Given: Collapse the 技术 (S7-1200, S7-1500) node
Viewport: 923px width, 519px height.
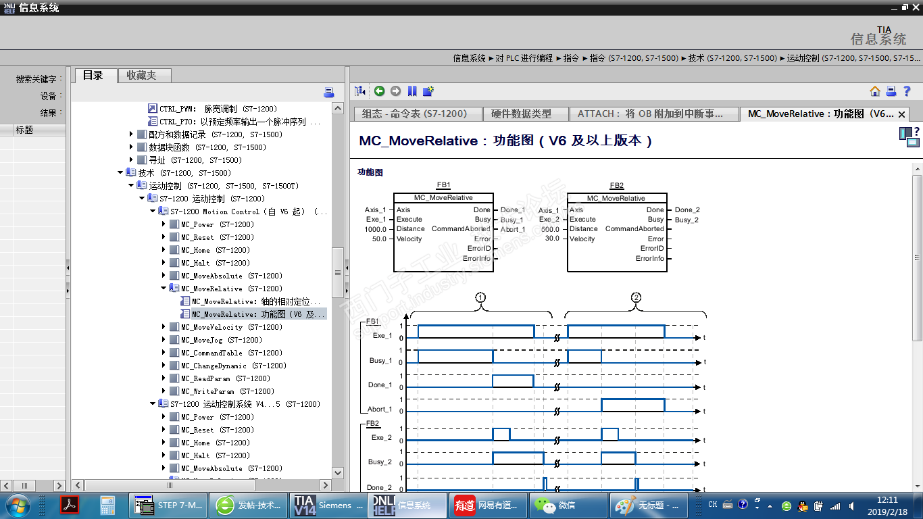Looking at the screenshot, I should tap(120, 173).
